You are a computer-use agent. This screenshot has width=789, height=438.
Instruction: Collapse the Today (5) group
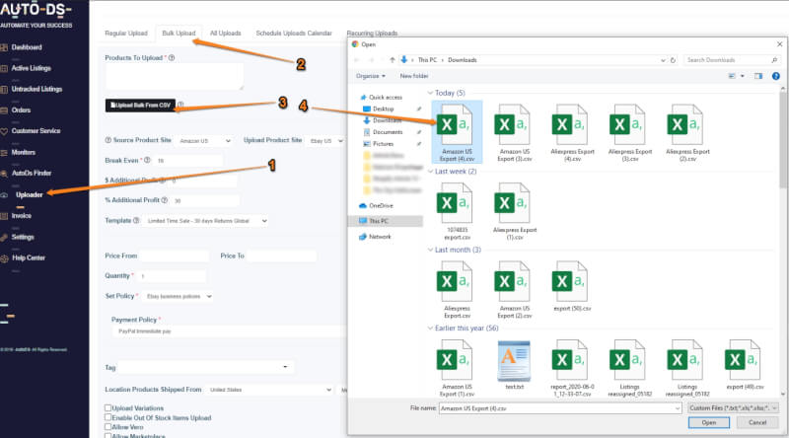(x=430, y=93)
